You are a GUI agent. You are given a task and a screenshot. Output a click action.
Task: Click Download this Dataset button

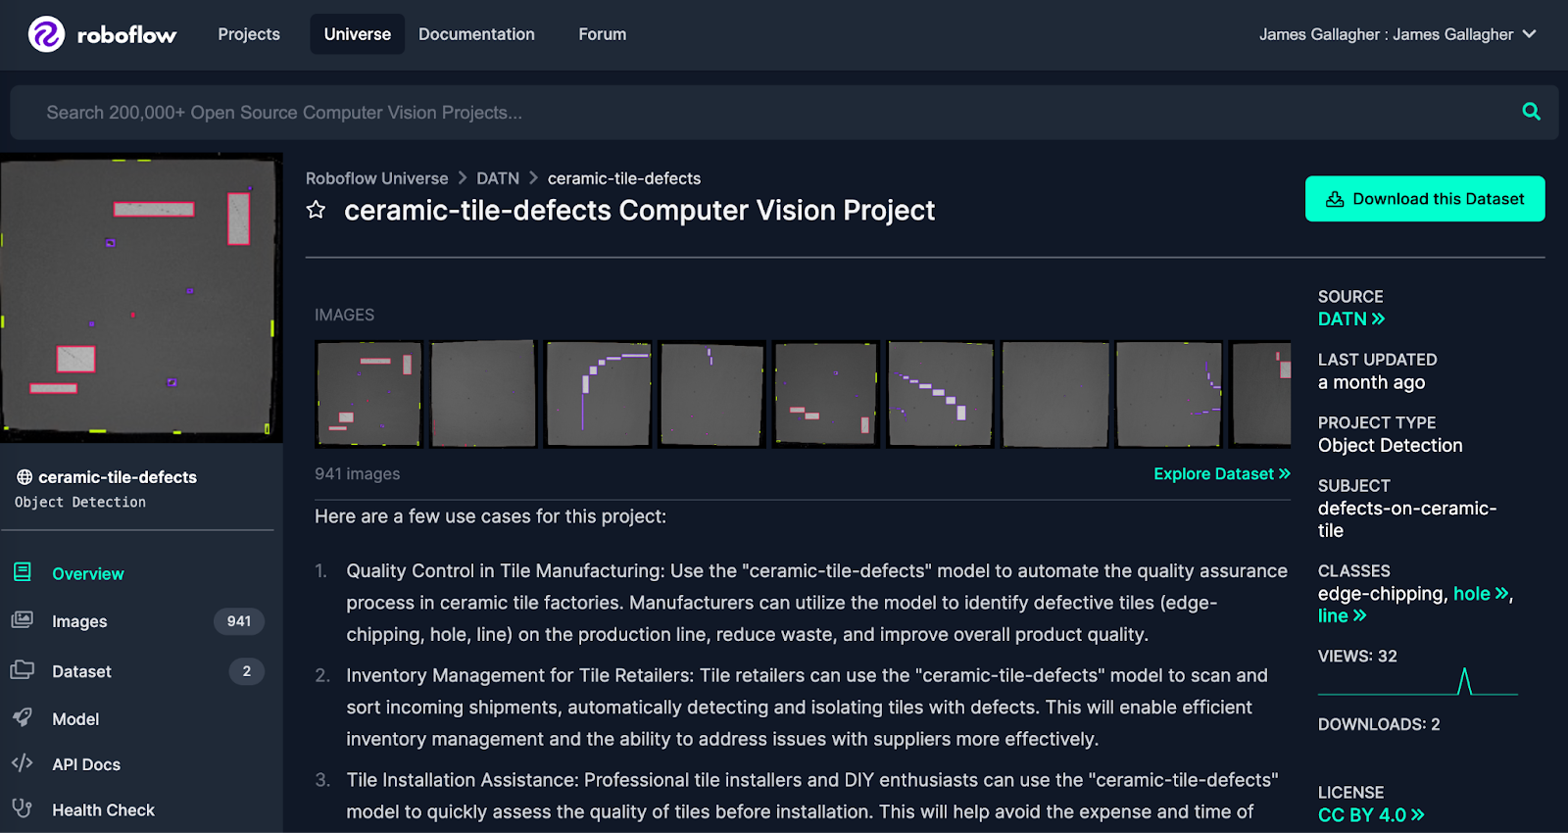1424,199
